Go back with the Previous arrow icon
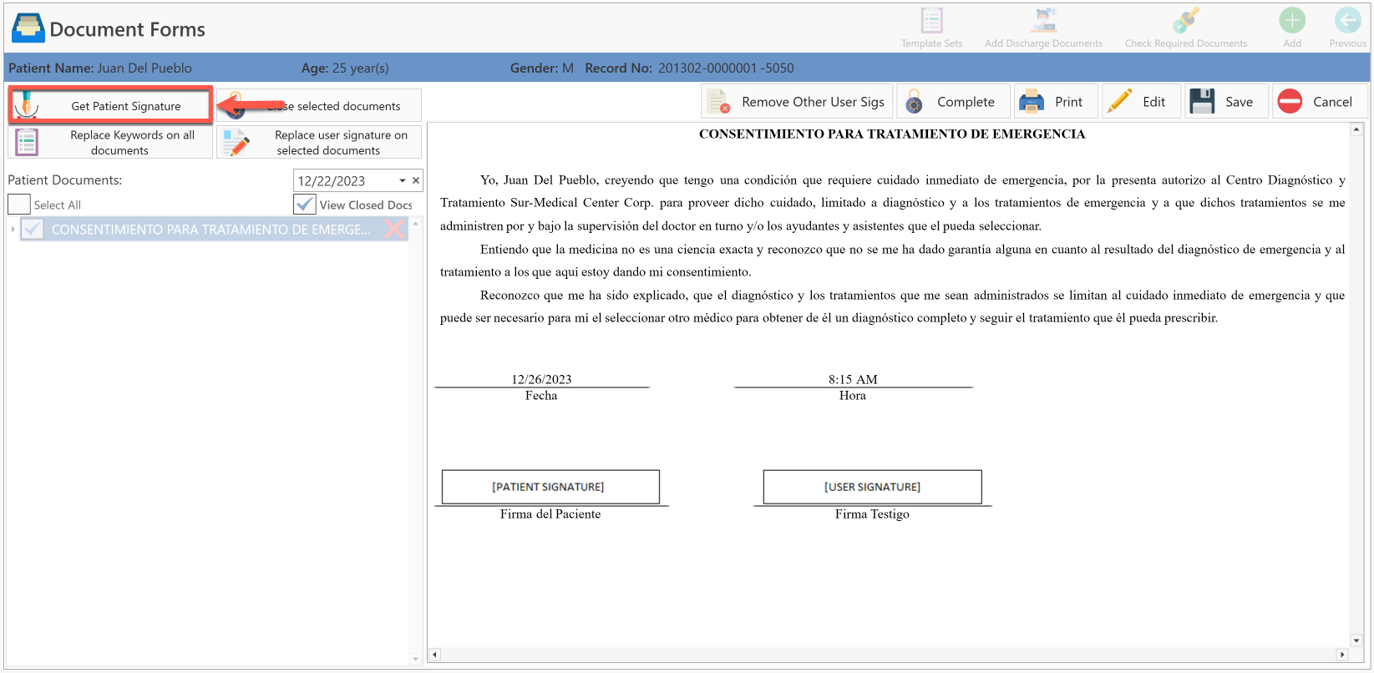 click(x=1347, y=20)
